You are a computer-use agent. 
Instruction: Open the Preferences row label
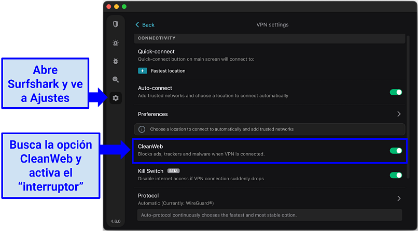(x=153, y=114)
